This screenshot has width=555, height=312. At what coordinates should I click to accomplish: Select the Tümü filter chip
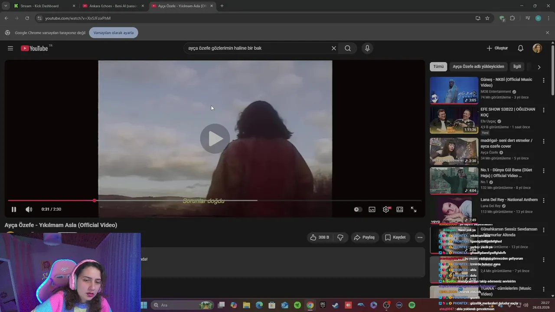pos(438,67)
